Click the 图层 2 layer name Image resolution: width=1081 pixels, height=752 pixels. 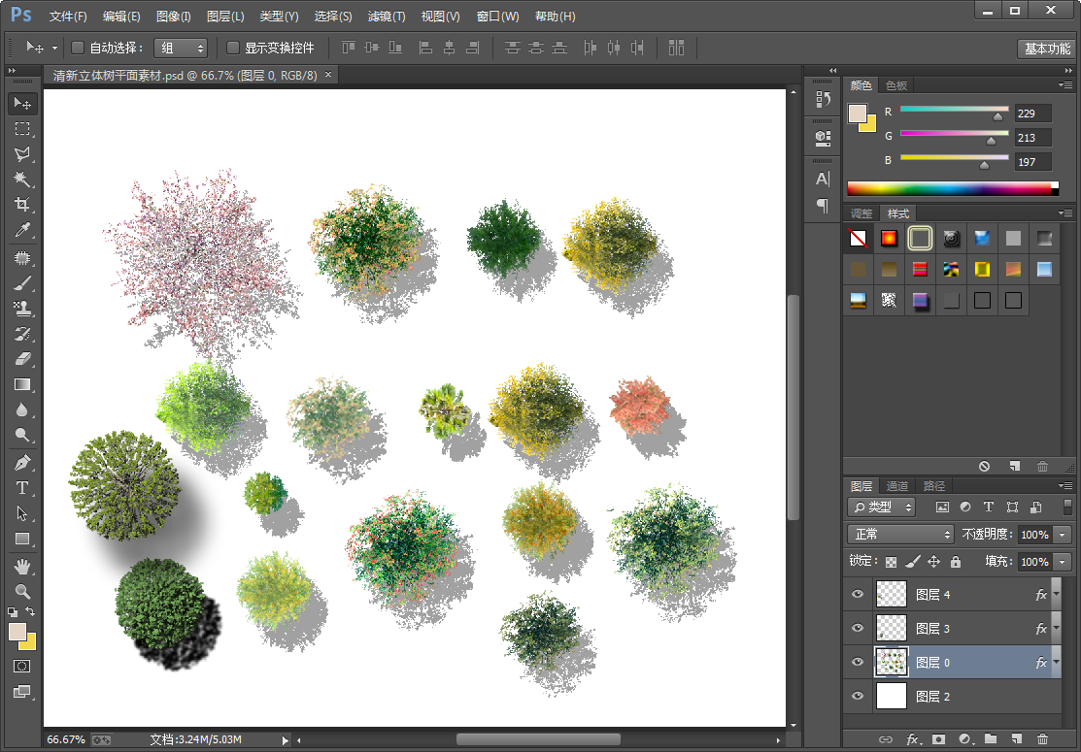click(x=933, y=697)
